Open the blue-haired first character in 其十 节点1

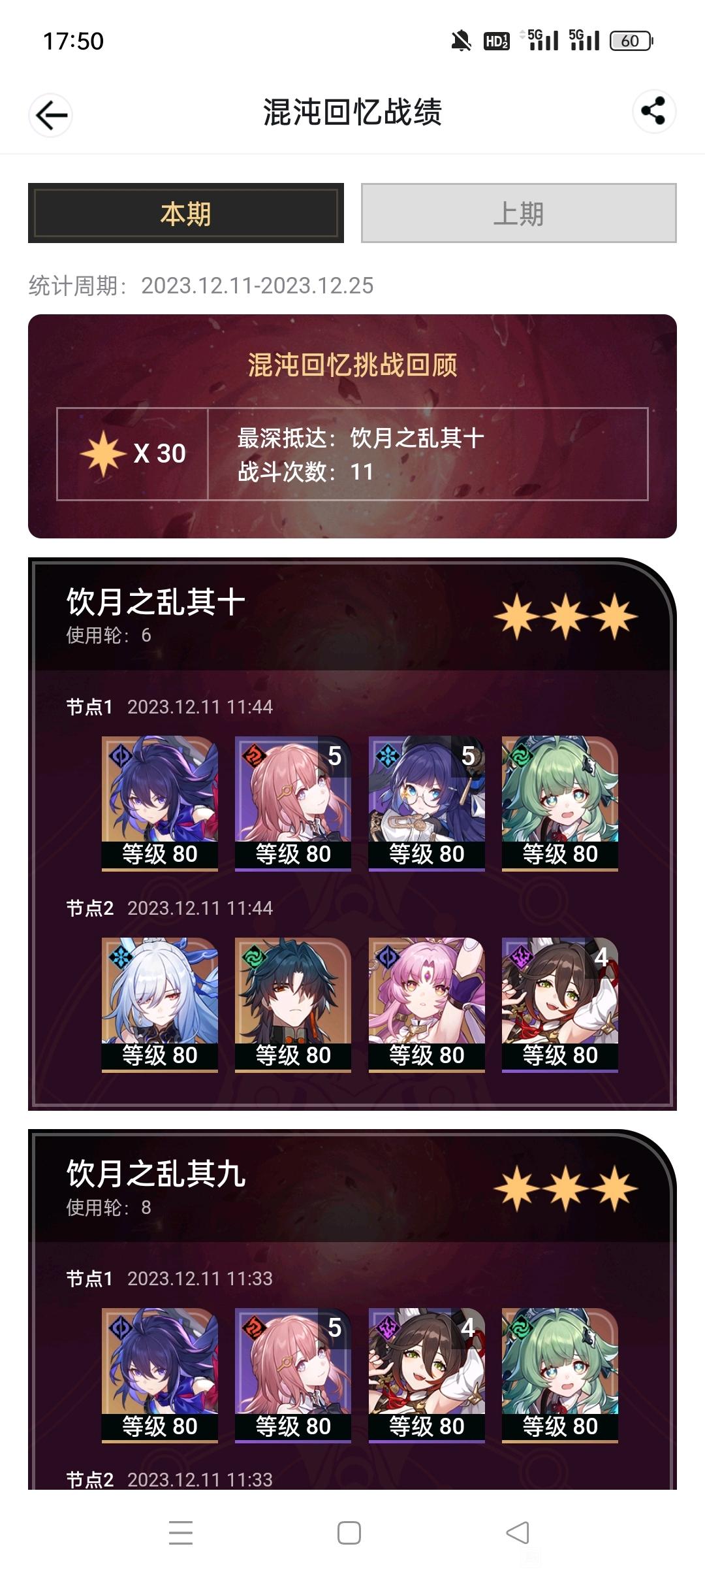tap(160, 804)
